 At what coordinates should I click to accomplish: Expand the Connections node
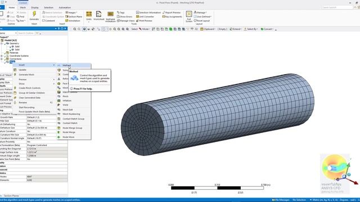tap(2, 59)
